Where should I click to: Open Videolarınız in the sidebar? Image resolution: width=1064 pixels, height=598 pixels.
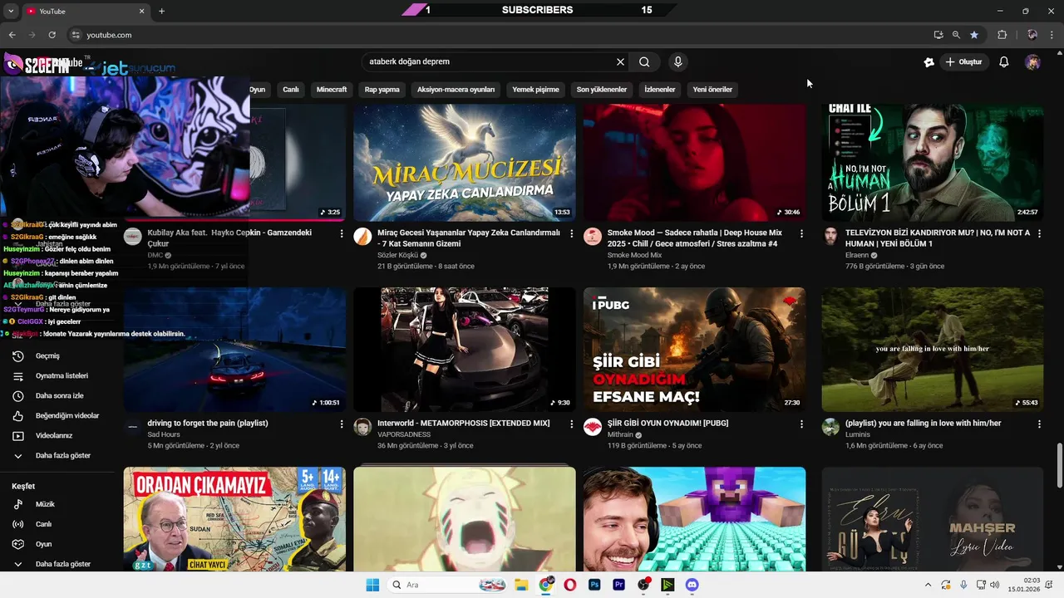(x=54, y=436)
